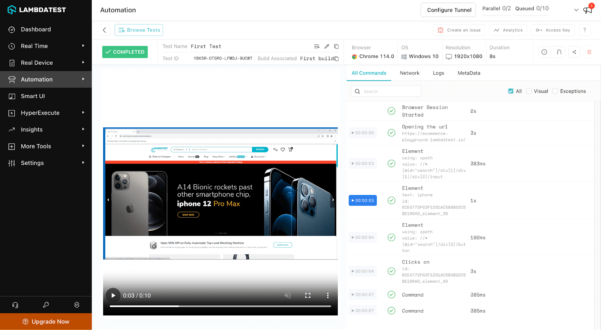Switch to All Commands tab
This screenshot has width=601, height=330.
click(369, 73)
